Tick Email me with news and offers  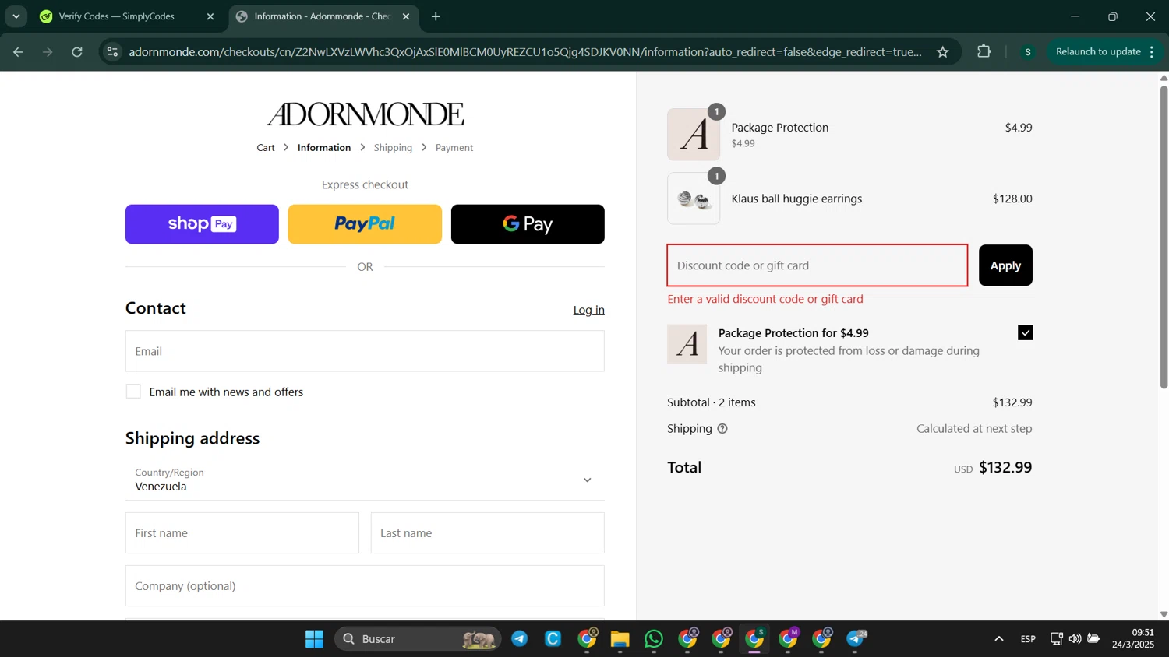coord(133,392)
